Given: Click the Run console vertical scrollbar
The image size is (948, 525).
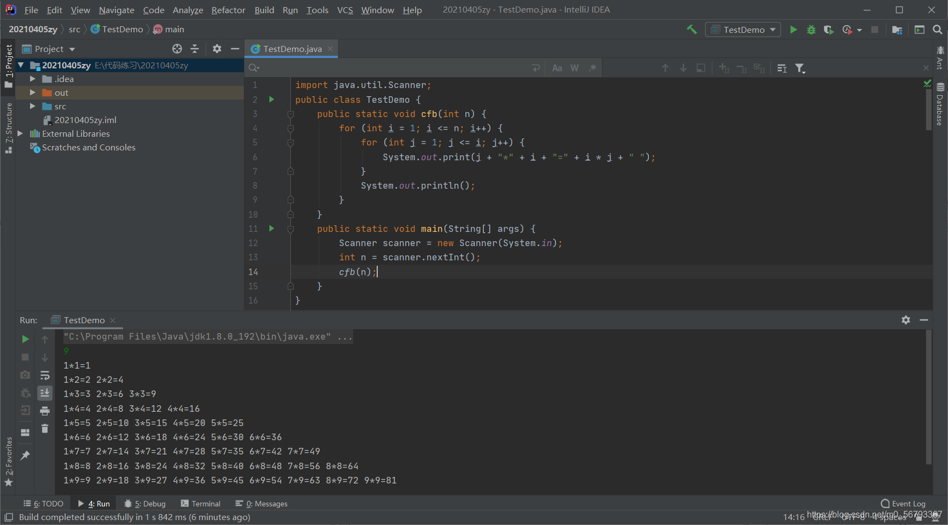Looking at the screenshot, I should (x=928, y=396).
